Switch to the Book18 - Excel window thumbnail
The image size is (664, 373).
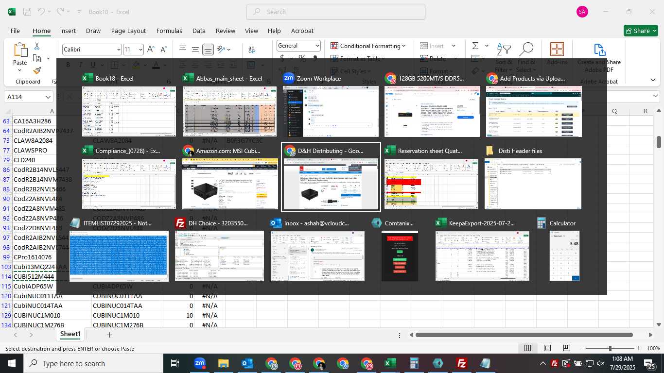[129, 111]
